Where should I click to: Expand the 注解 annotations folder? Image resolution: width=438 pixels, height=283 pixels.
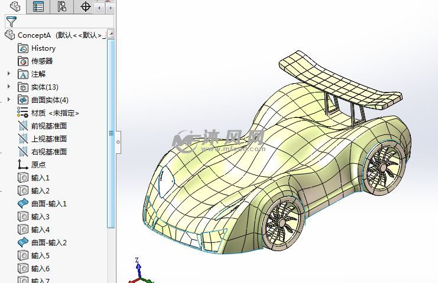(x=9, y=74)
